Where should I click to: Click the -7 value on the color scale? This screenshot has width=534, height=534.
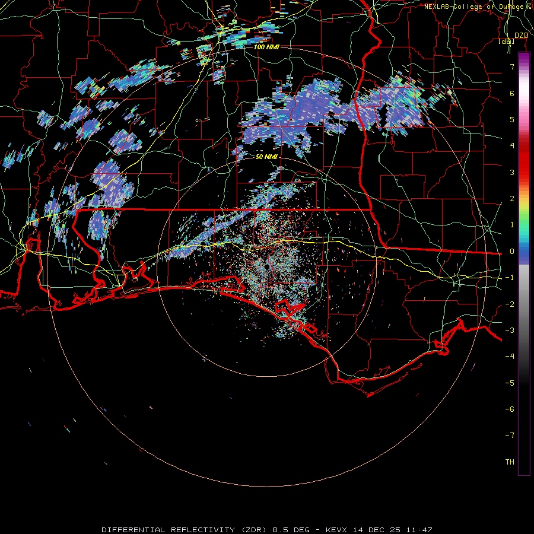pos(510,436)
